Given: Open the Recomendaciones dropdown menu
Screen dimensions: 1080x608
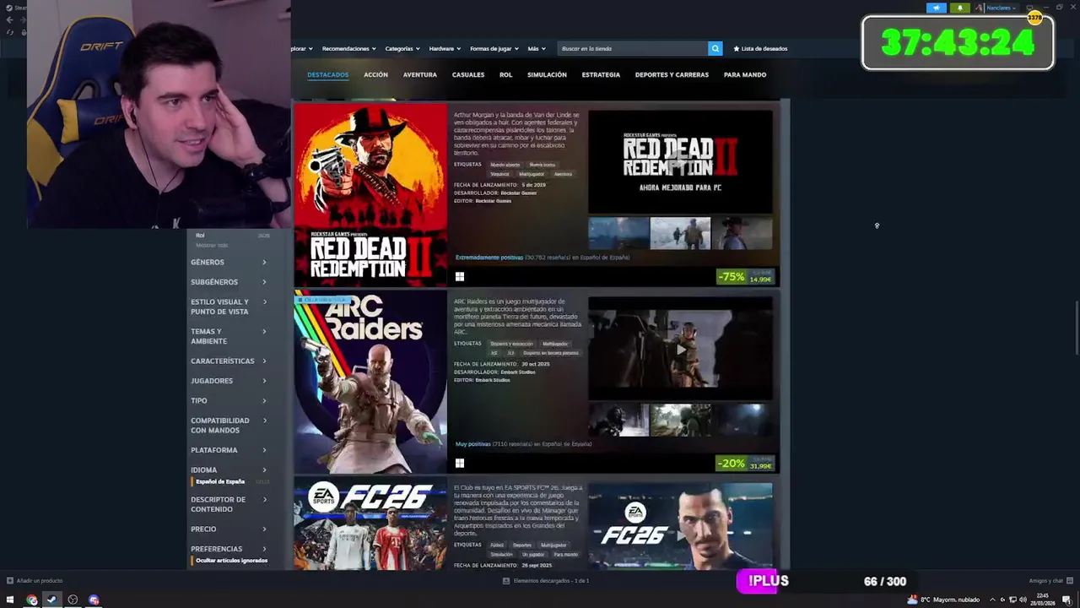Looking at the screenshot, I should point(349,49).
